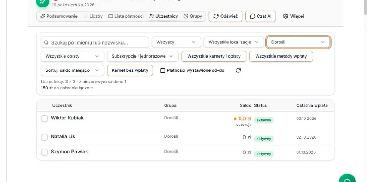Open Czat AI
This screenshot has height=182, width=367.
tap(260, 16)
